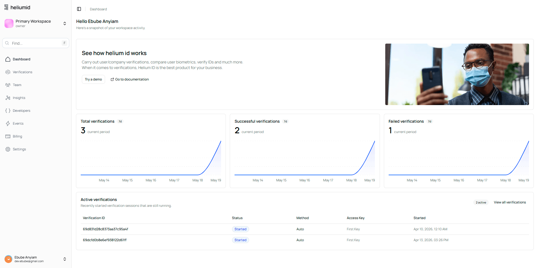Image resolution: width=538 pixels, height=268 pixels.
Task: Open the Team section
Action: [36, 85]
